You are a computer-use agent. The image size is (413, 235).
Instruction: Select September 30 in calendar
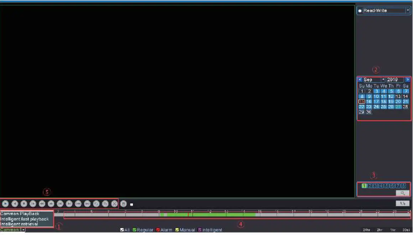[x=369, y=112]
